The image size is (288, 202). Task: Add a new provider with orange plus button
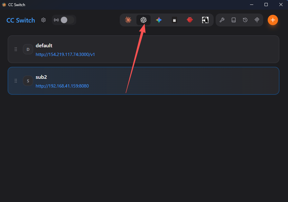coord(273,20)
